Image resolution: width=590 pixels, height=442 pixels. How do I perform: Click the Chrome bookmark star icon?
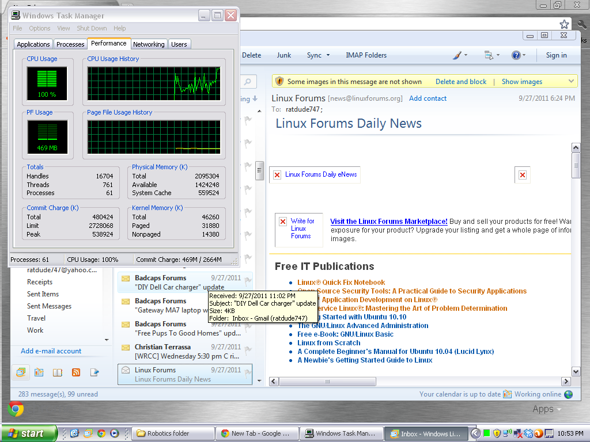[x=565, y=24]
